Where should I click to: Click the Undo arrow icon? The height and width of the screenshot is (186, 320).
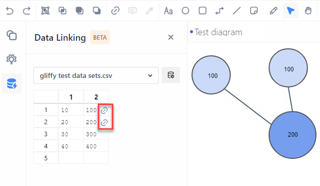(x=10, y=11)
